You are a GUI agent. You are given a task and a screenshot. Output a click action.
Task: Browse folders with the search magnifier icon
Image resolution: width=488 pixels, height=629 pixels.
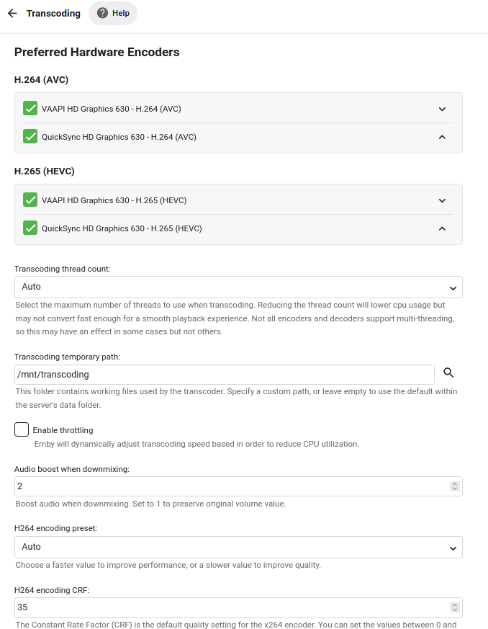pos(448,373)
